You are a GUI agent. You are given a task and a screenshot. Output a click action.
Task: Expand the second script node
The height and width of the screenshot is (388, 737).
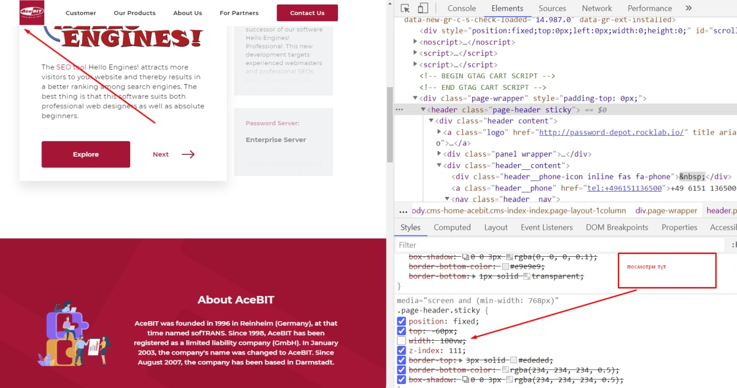[x=416, y=64]
